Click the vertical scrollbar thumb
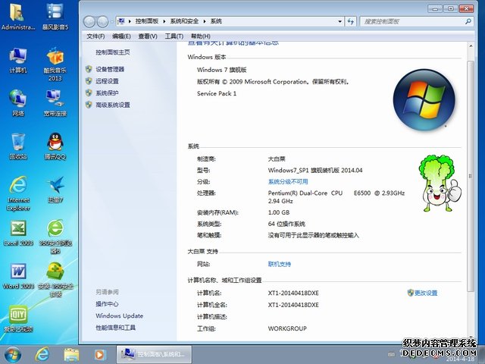The height and width of the screenshot is (364, 485). [x=470, y=177]
